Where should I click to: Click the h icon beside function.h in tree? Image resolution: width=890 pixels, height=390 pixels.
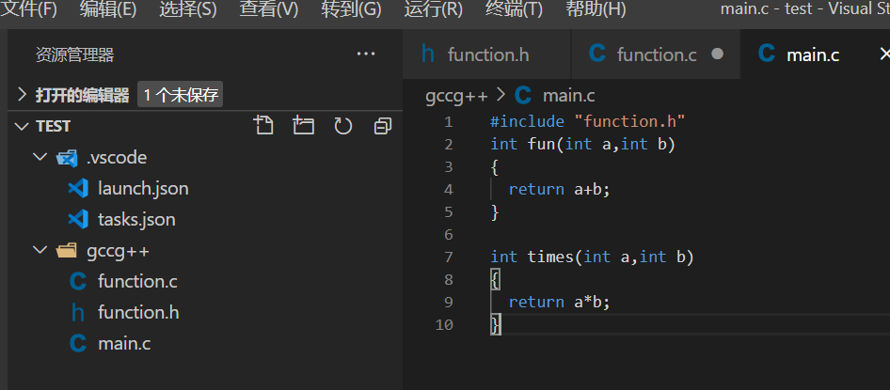tap(77, 312)
